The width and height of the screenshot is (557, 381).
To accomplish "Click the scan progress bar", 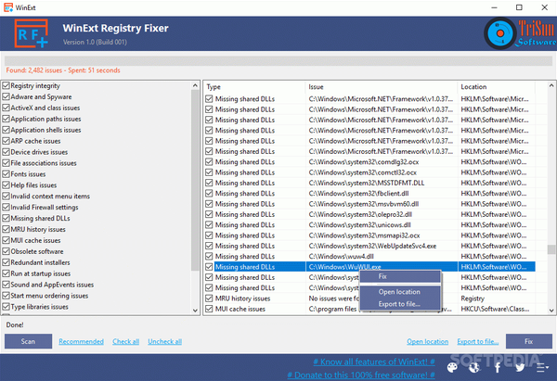I will point(278,60).
